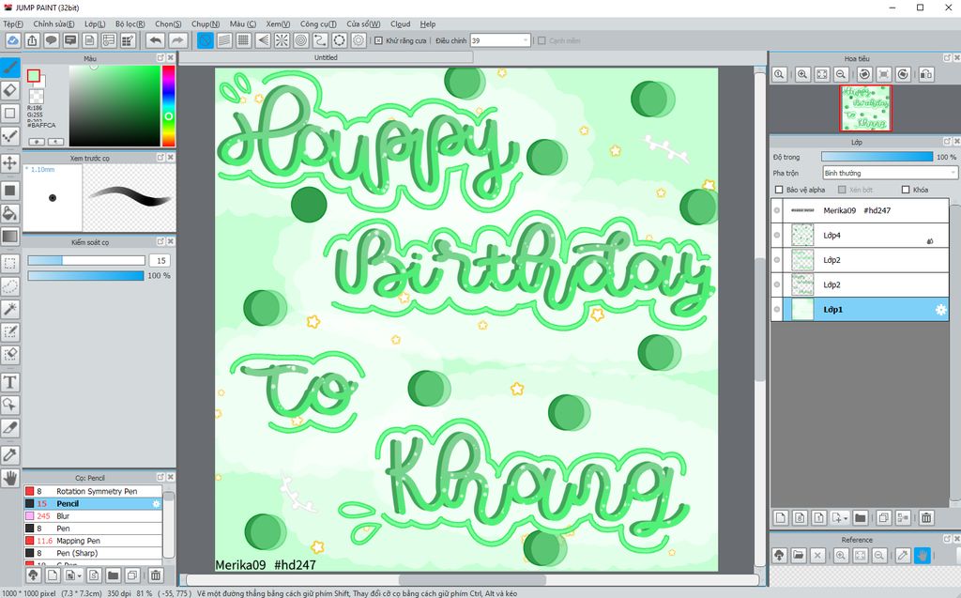
Task: Open Lớp1 layer settings gear
Action: click(940, 309)
